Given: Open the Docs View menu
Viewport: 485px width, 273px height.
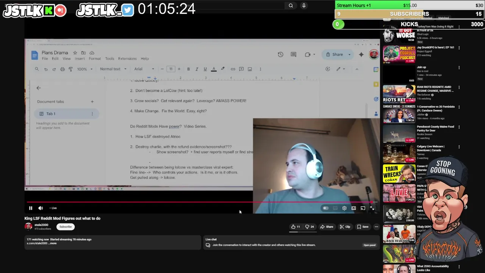Looking at the screenshot, I should 67,59.
